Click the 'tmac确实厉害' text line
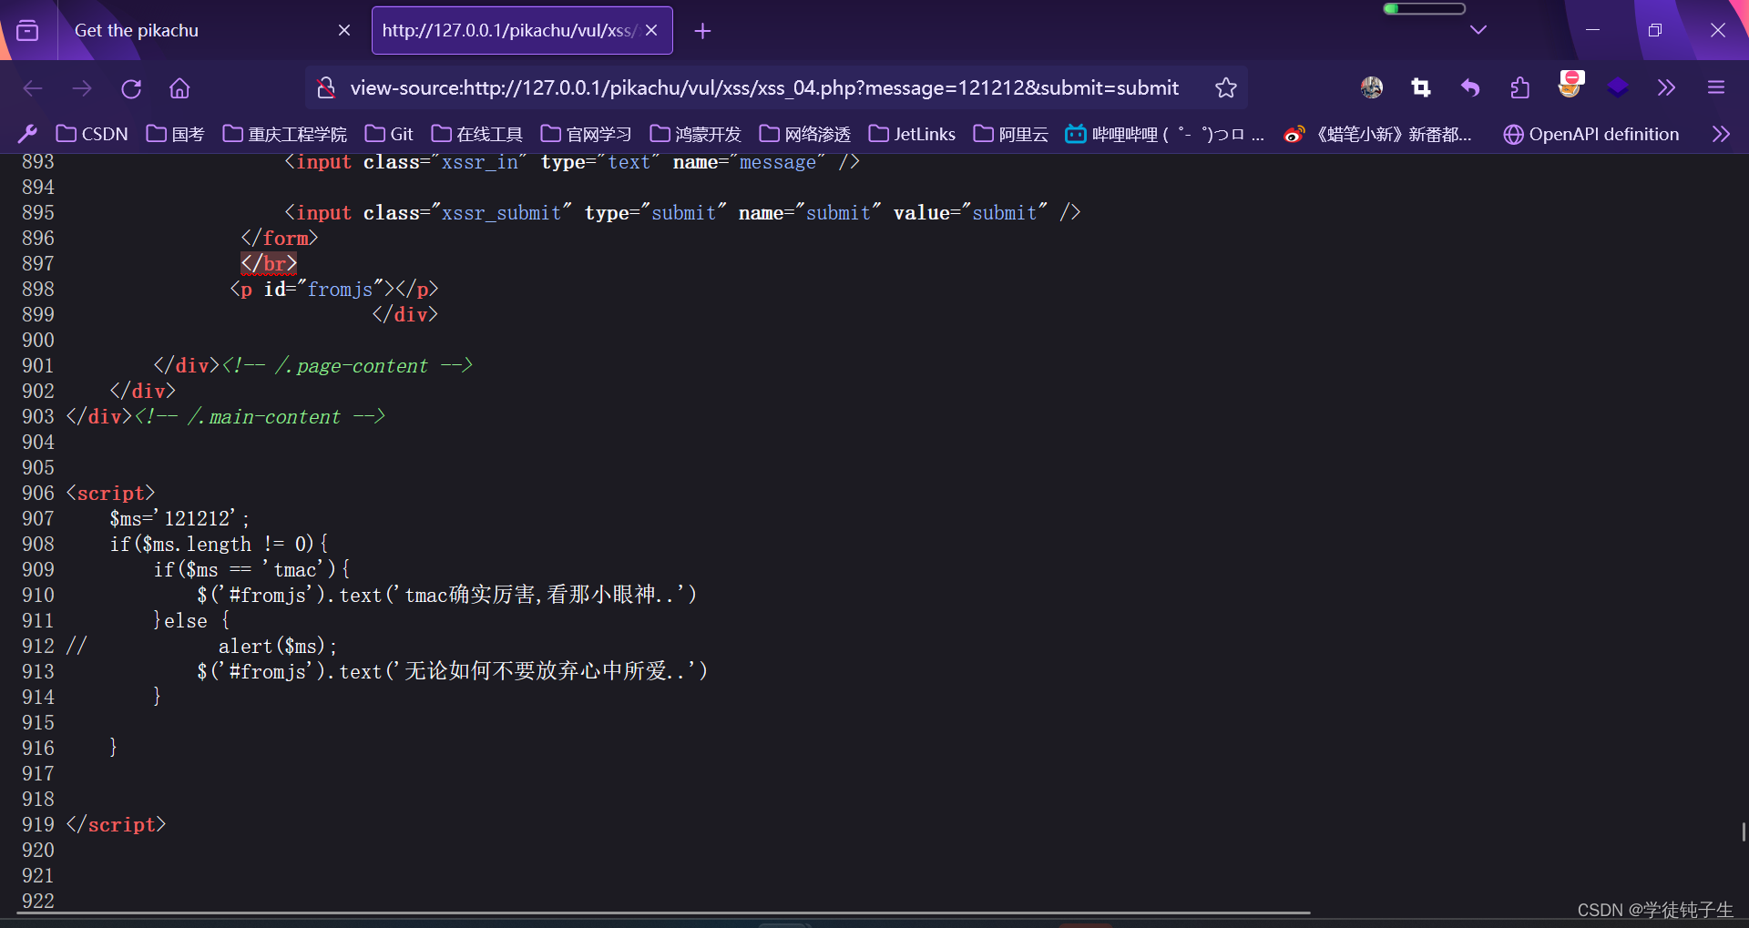1749x928 pixels. click(447, 595)
